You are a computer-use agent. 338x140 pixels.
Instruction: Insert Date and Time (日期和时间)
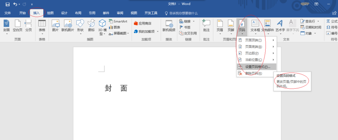(311, 27)
